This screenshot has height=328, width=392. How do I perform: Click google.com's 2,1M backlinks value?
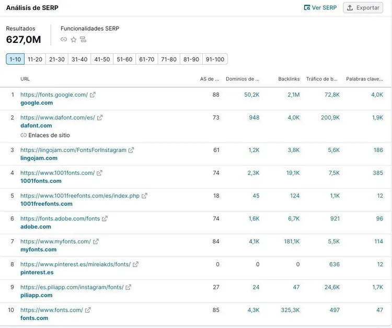294,95
